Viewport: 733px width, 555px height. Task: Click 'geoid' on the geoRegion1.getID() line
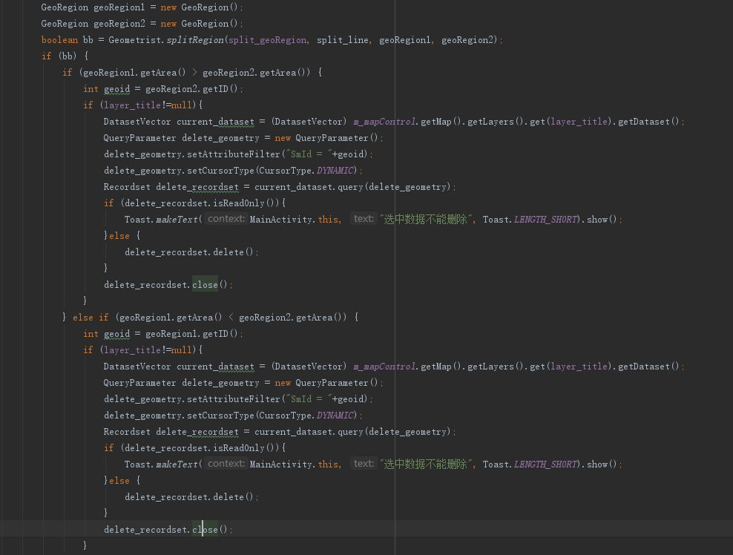[117, 334]
